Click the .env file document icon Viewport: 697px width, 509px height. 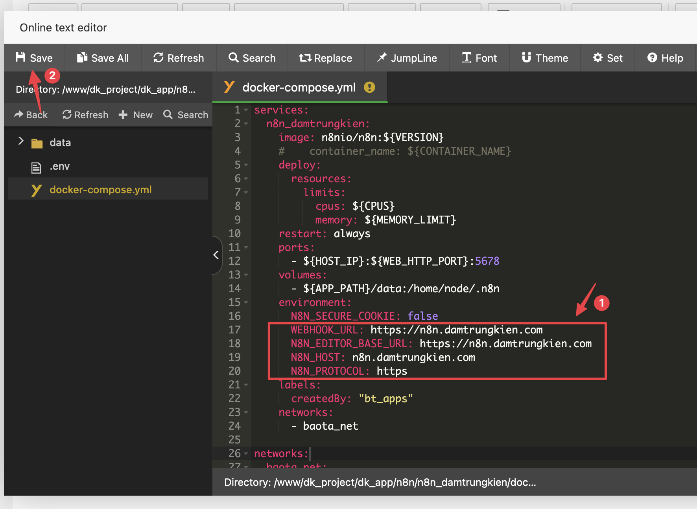36,167
